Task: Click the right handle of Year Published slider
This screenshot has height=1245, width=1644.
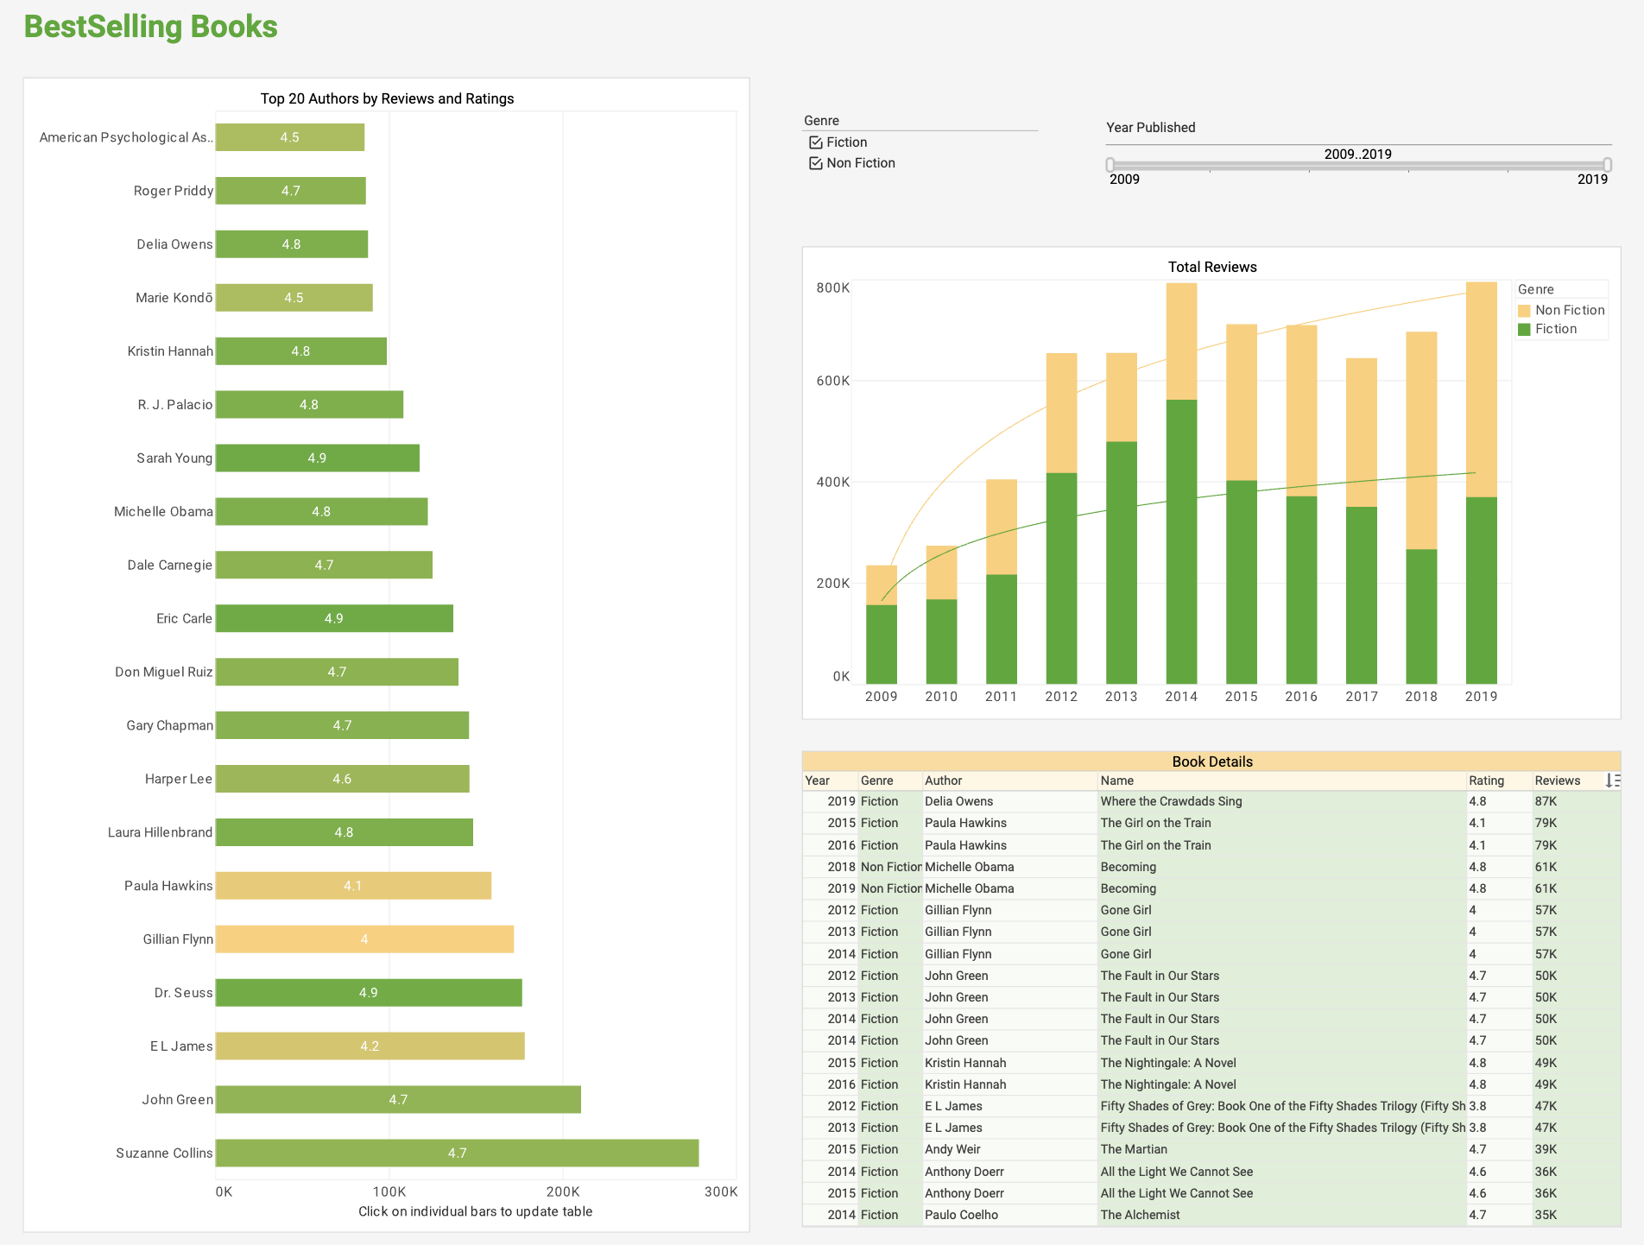Action: tap(1607, 165)
